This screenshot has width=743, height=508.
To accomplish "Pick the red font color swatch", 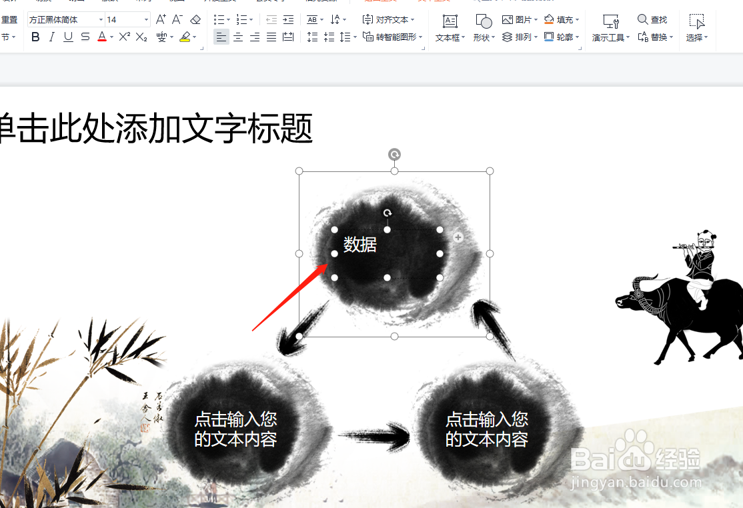I will (x=101, y=38).
